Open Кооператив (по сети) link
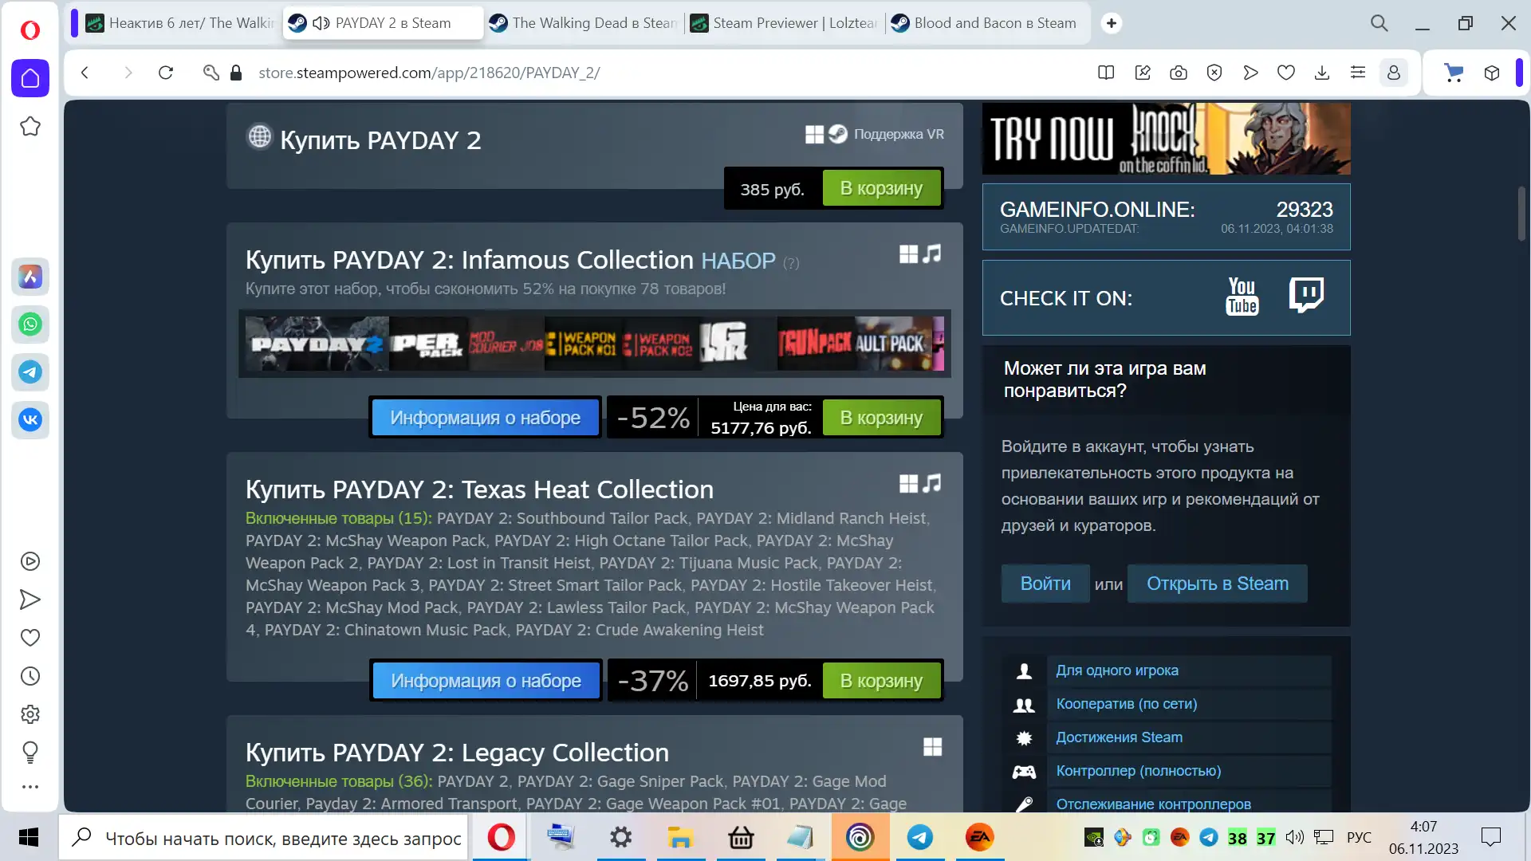The width and height of the screenshot is (1531, 861). [1127, 704]
